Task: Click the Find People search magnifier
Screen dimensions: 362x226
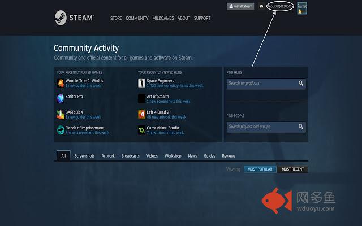Action: coord(301,127)
